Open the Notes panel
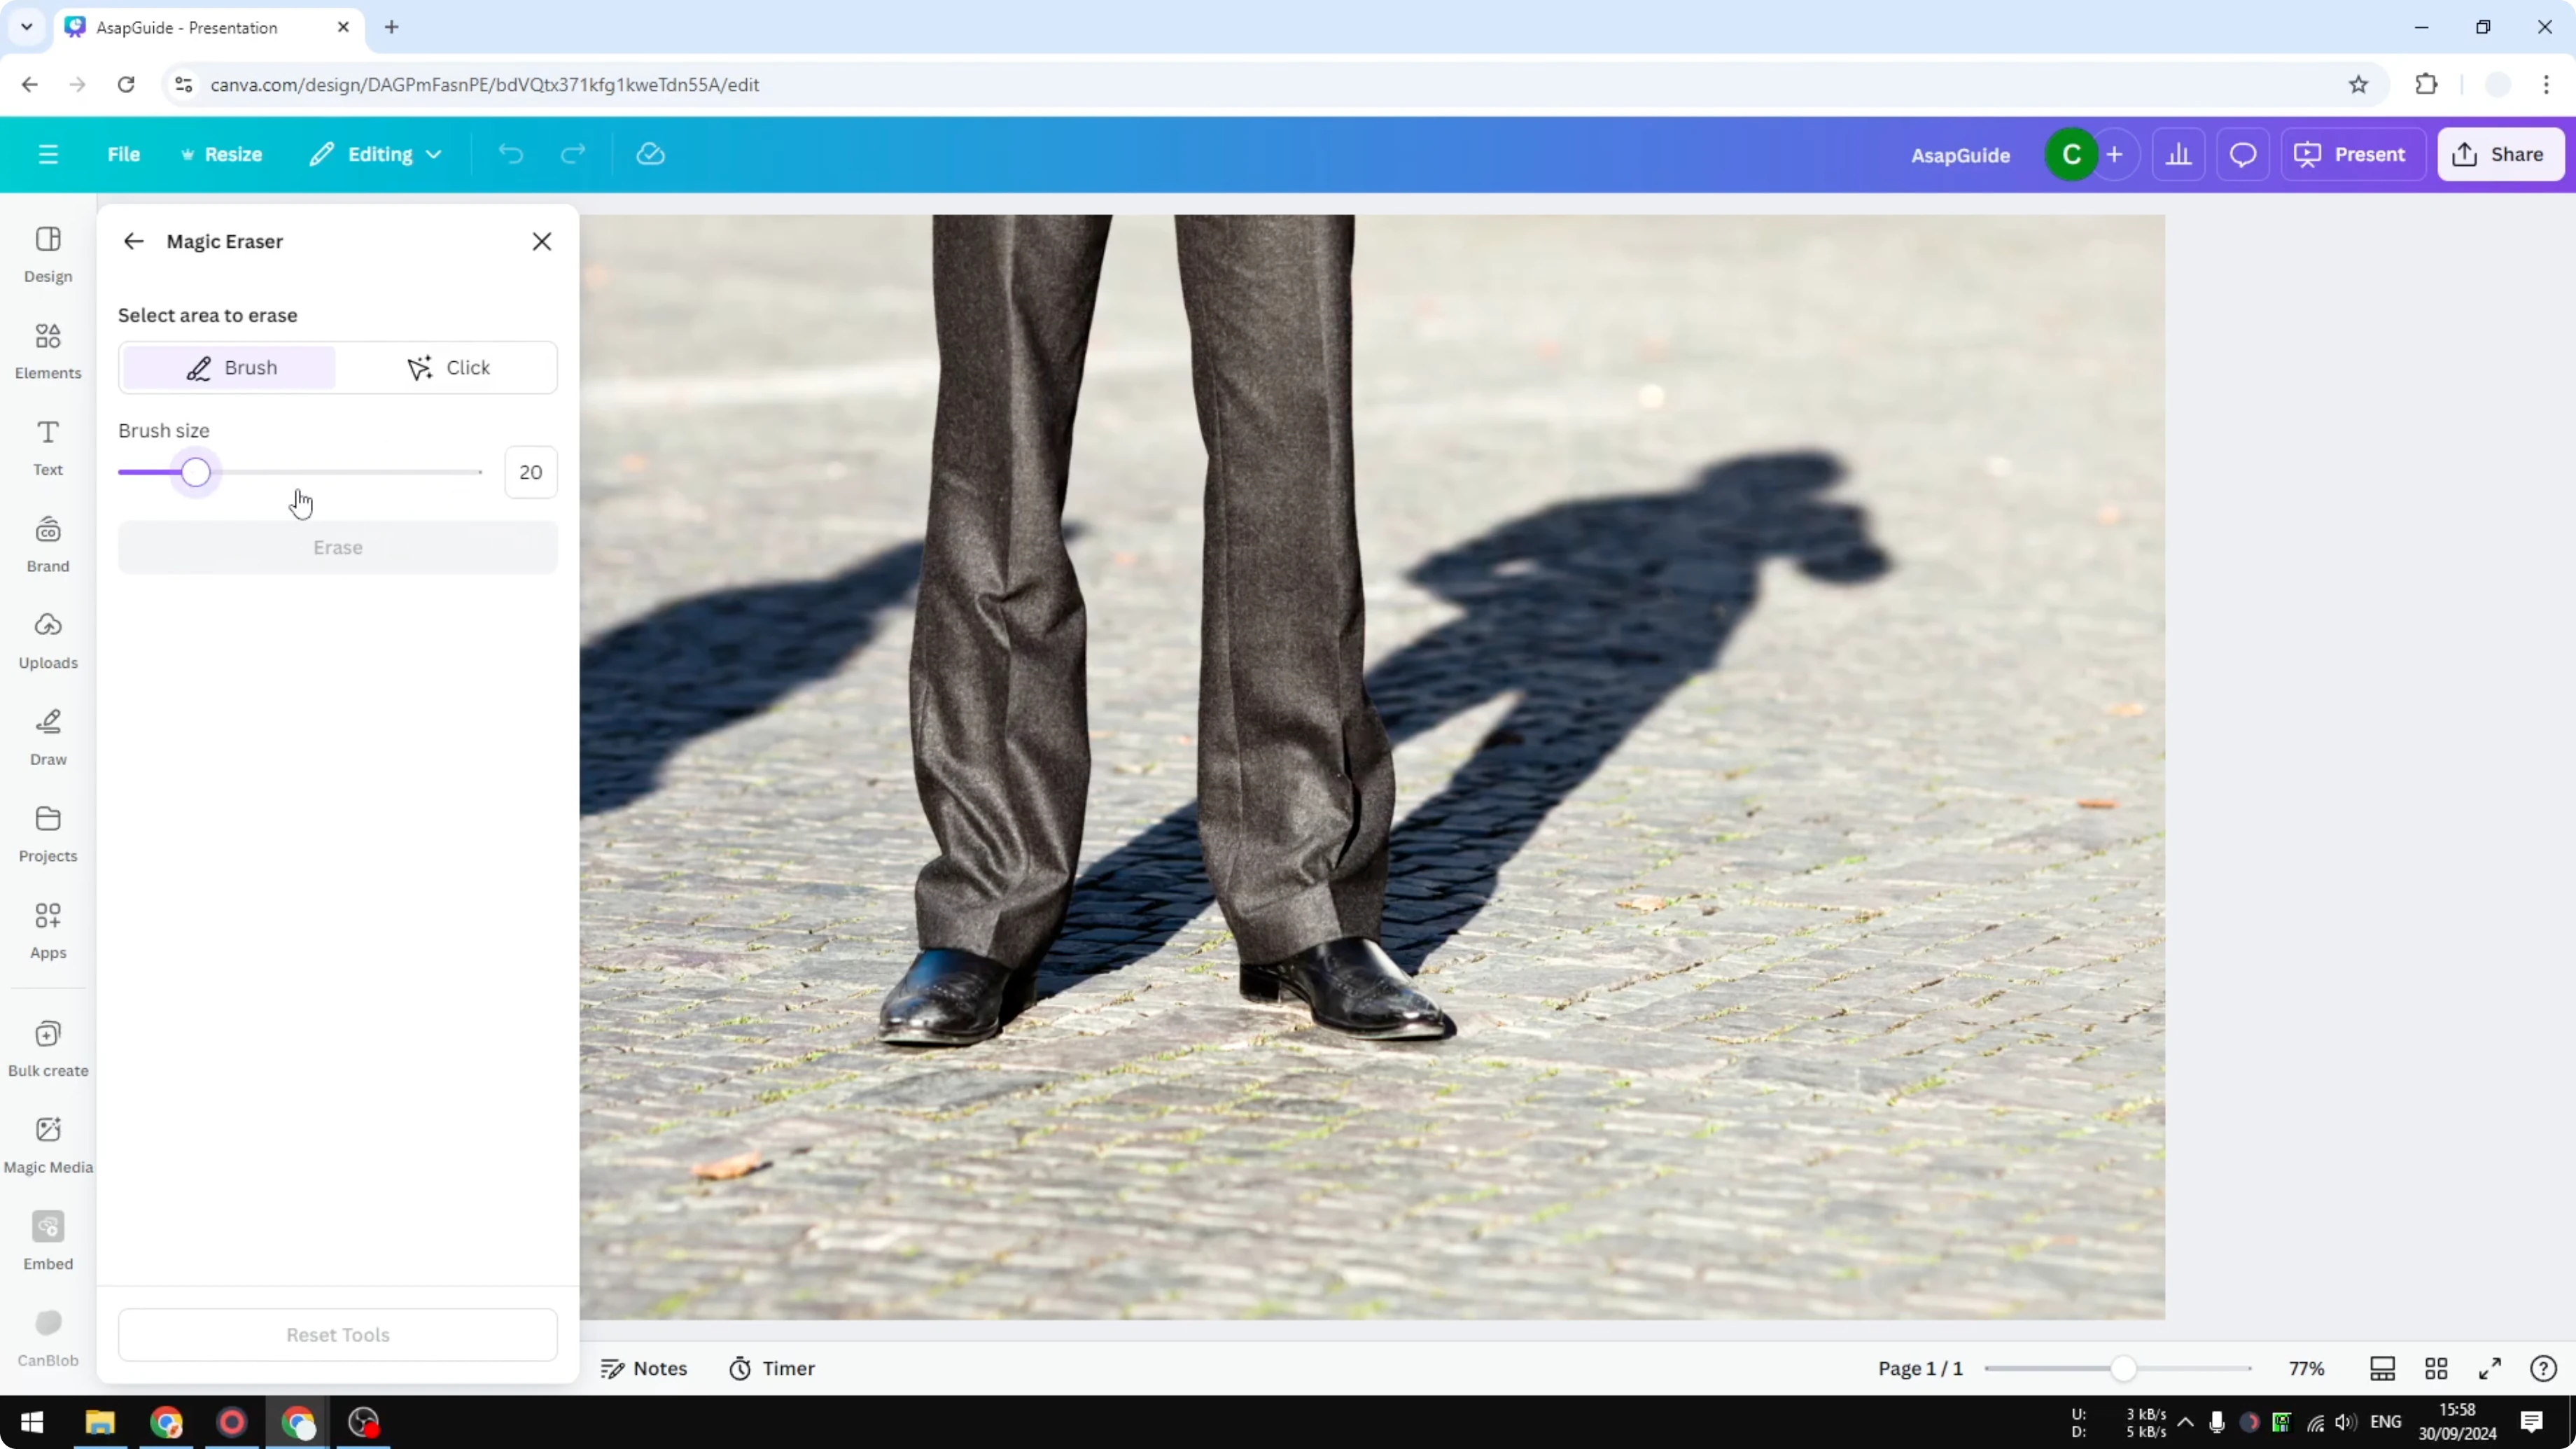 point(644,1368)
